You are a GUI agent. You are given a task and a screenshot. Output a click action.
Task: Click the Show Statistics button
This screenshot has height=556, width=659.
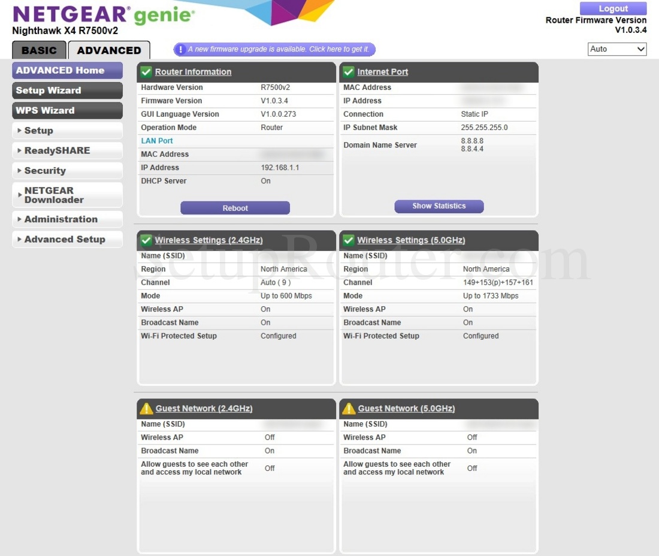439,206
